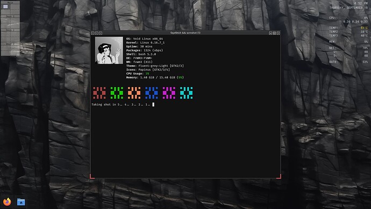Click the 'WM: fvwm3 (X11)' line
The image size is (371, 209).
coord(139,62)
